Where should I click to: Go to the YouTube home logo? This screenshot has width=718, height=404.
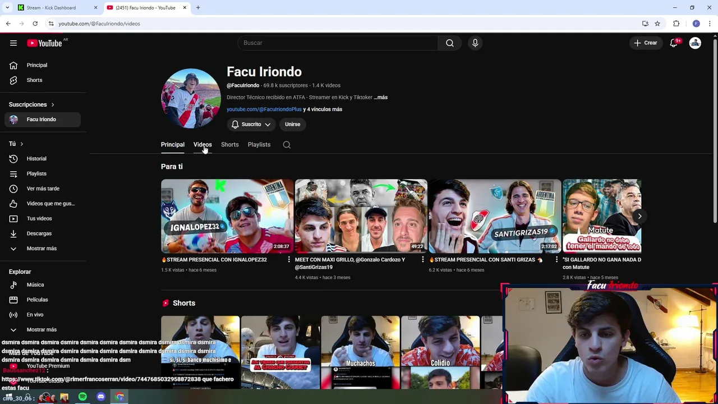click(44, 43)
